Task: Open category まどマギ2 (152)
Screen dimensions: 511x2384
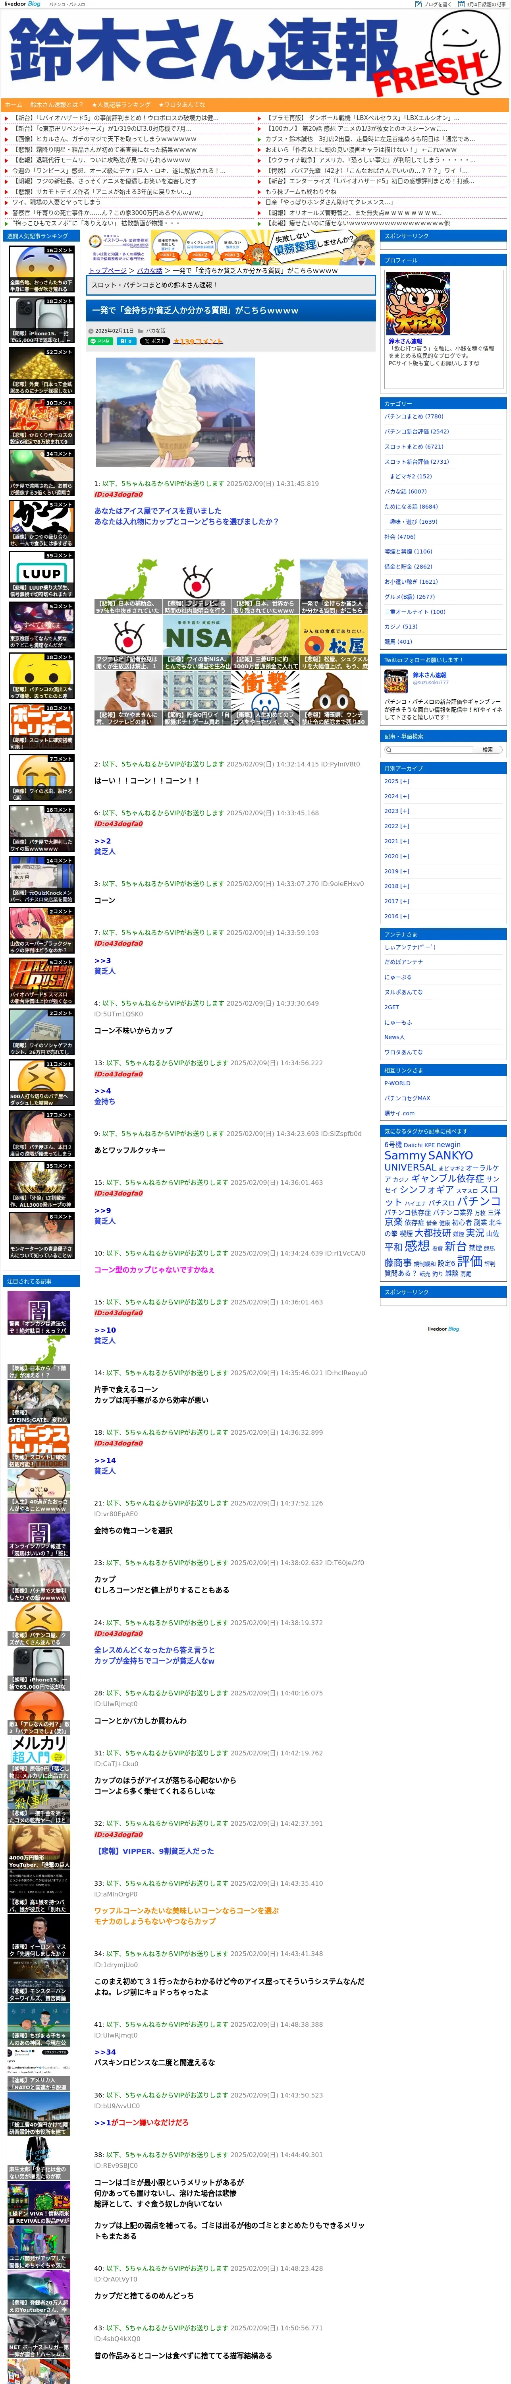Action: [411, 477]
